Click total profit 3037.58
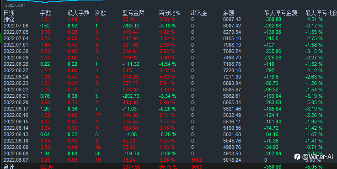 point(132,167)
